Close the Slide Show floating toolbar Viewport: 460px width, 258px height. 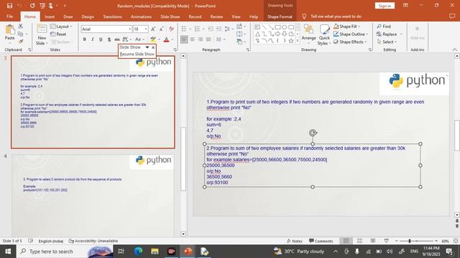click(x=153, y=47)
